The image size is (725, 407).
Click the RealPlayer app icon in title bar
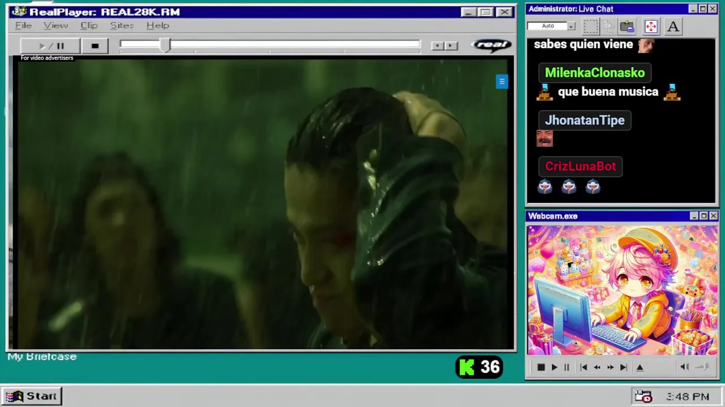coord(19,12)
